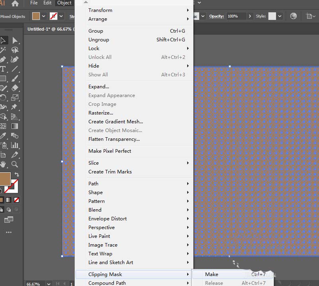
Task: Select the Lasso tool
Action: click(x=15, y=50)
